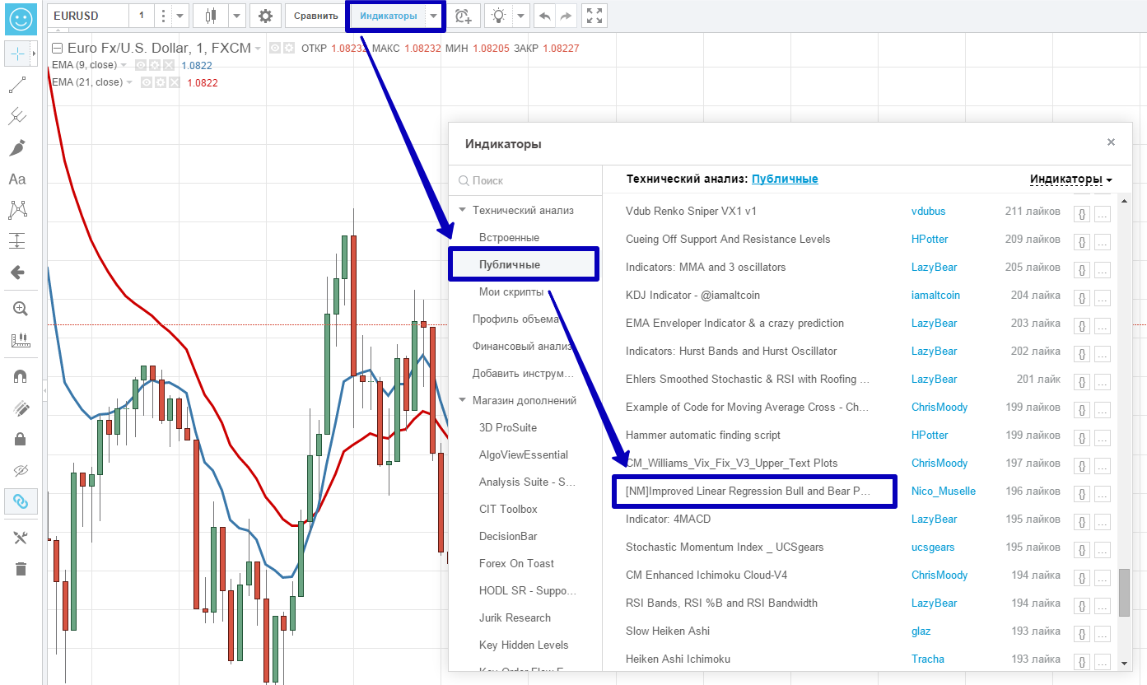Click the candlestick chart style icon

click(212, 16)
